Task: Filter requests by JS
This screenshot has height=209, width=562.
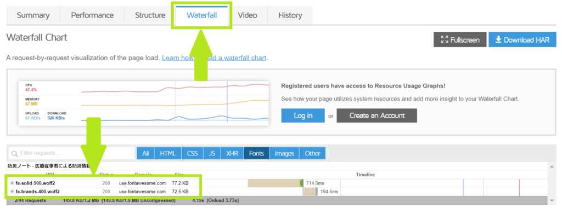Action: coord(212,153)
